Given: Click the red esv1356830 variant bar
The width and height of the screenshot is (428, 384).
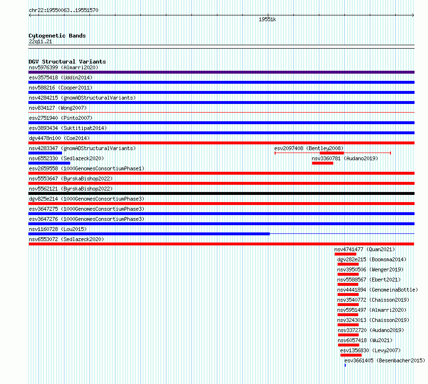Looking at the screenshot, I should click(x=351, y=355).
